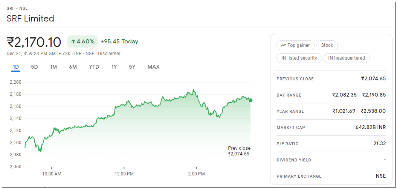Click the YEAR RANGE label

(290, 111)
